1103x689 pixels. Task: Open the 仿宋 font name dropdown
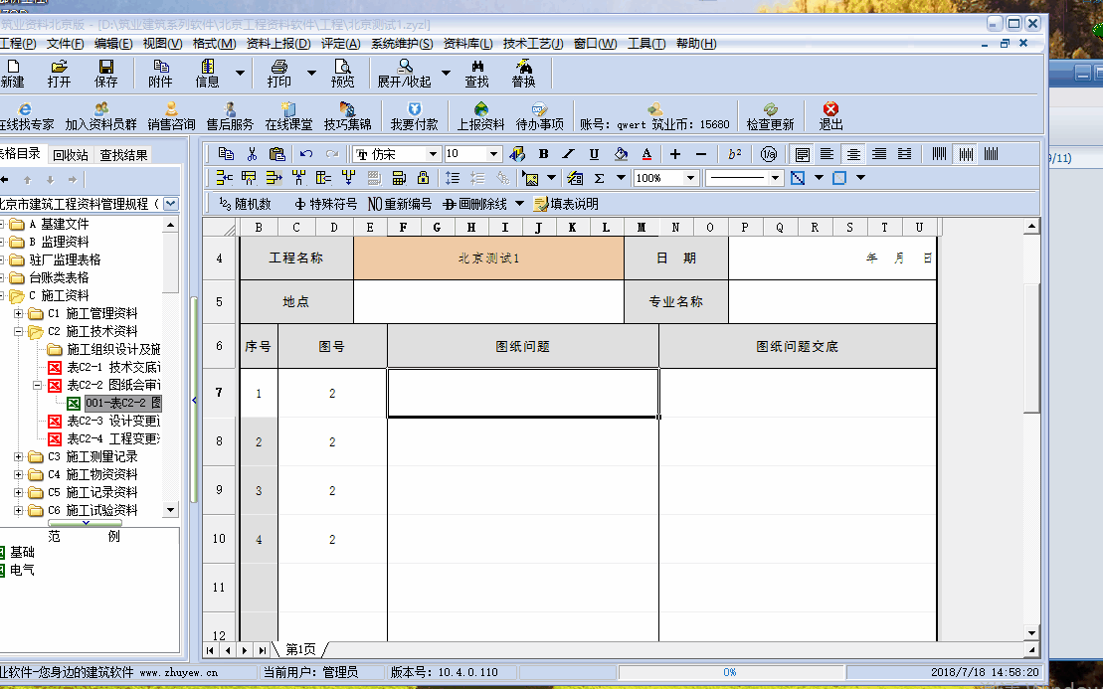[x=433, y=154]
